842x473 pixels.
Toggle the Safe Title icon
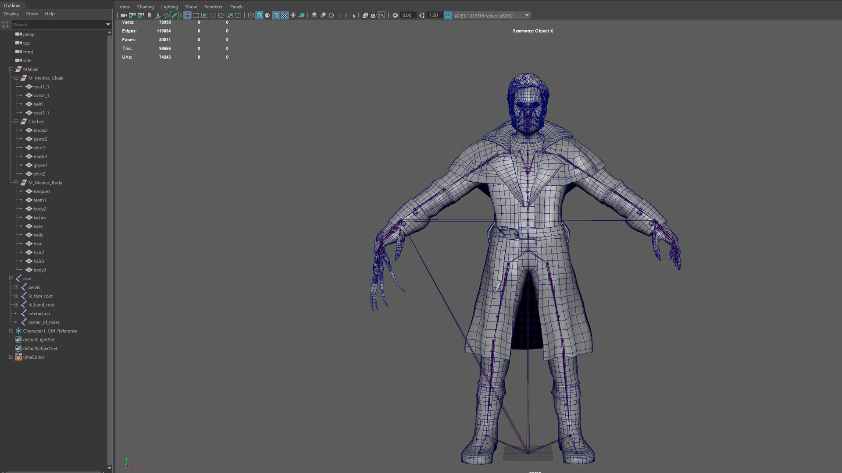[x=238, y=15]
